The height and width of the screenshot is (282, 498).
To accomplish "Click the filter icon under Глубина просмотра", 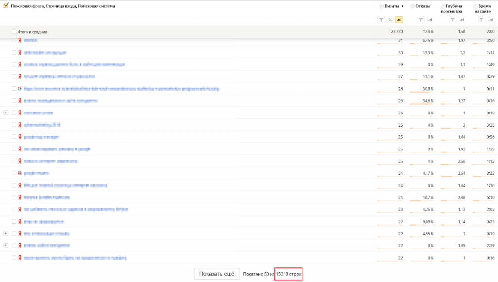I will 452,20.
